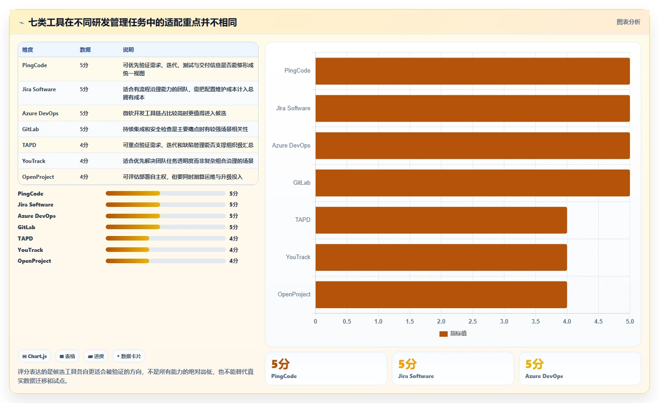Viewport: 659px width, 403px height.
Task: Click the GitLab bar in the chart
Action: [473, 183]
